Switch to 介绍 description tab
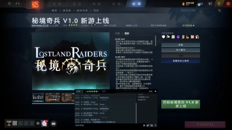Viewport: 232px width, 130px height. click(x=117, y=34)
